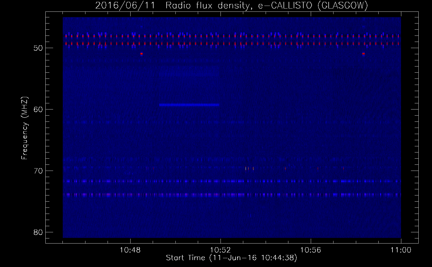Click the 80 frequency tick label
This screenshot has width=432, height=267.
click(38, 232)
